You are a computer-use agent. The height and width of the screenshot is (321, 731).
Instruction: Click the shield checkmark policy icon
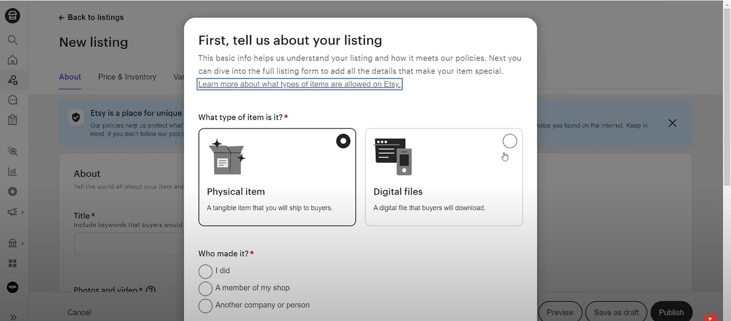click(x=76, y=118)
